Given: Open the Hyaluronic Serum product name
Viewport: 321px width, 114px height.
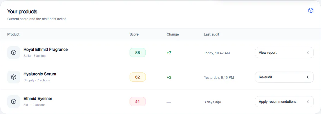Looking at the screenshot, I should 40,74.
